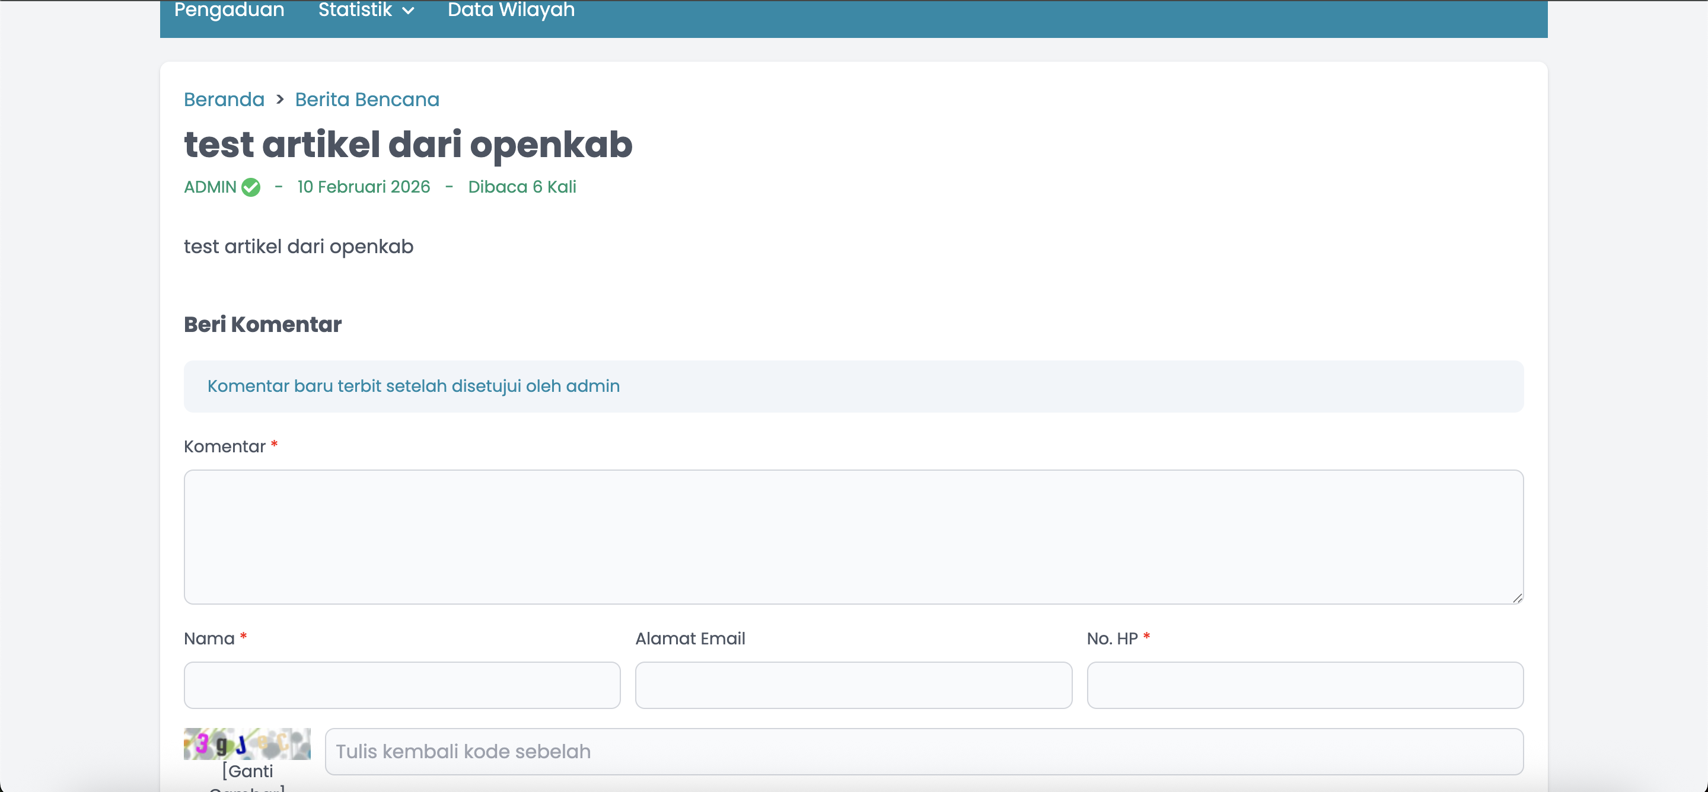
Task: Click the ADMIN author name
Action: [x=210, y=187]
